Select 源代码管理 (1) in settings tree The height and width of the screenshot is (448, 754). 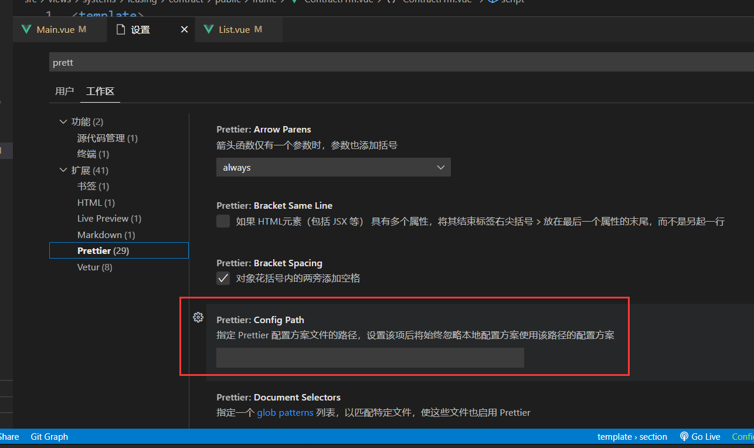coord(107,138)
